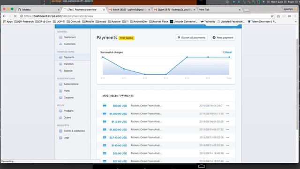Open more options for $1,800.00 USD payment
The width and height of the screenshot is (300, 169).
[x=227, y=130]
